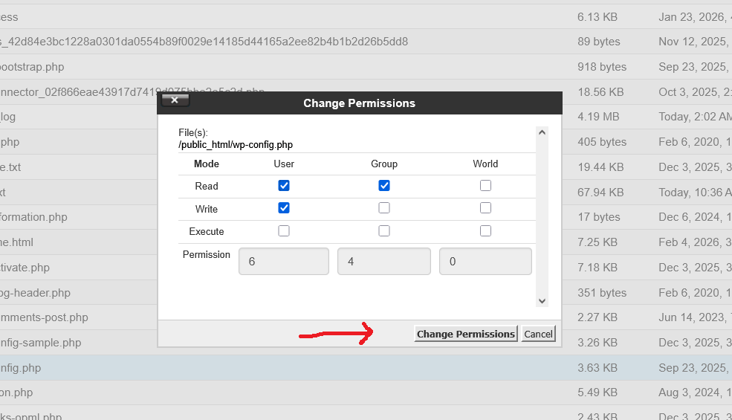The image size is (732, 420).
Task: Enable Group Write permission checkbox
Action: [384, 208]
